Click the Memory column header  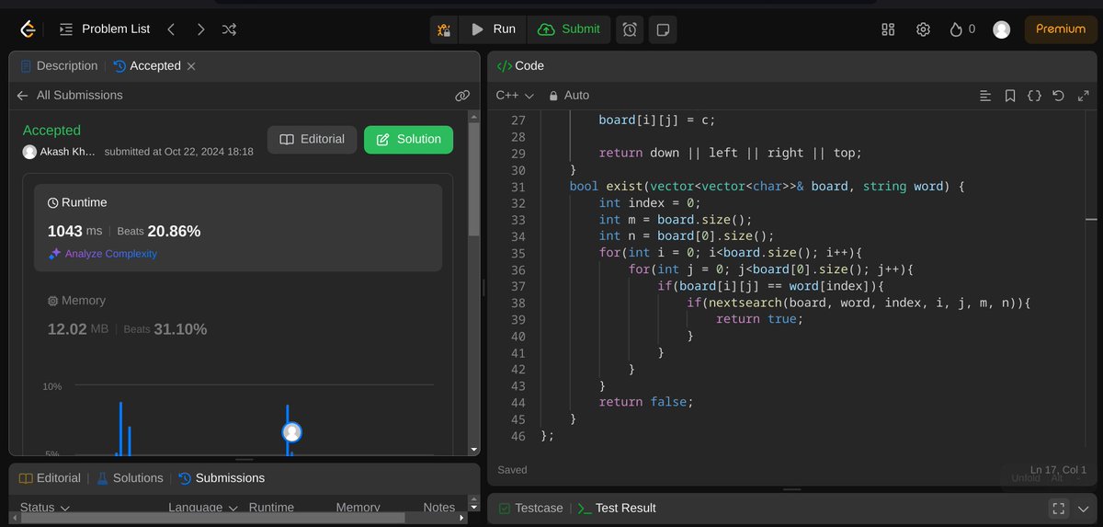(x=358, y=507)
